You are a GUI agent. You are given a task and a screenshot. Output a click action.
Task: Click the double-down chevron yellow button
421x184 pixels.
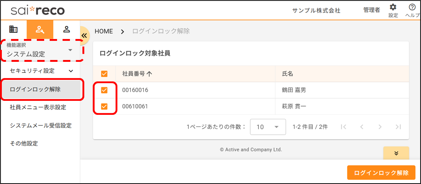(396, 153)
